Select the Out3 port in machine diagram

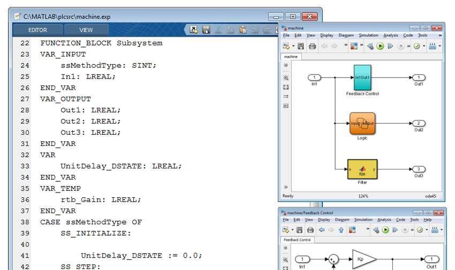[419, 169]
